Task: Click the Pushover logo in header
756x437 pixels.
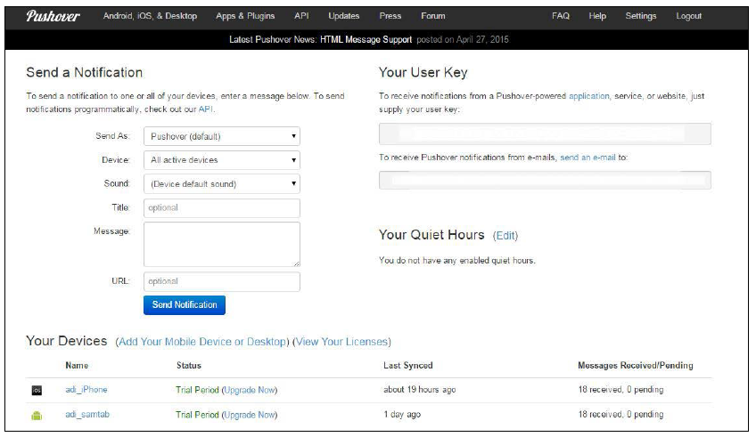Action: (x=53, y=16)
